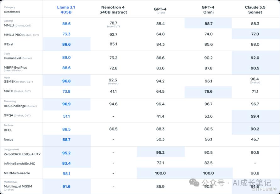Click the GSM8K benchmark label
The image size is (280, 194).
(x=18, y=82)
